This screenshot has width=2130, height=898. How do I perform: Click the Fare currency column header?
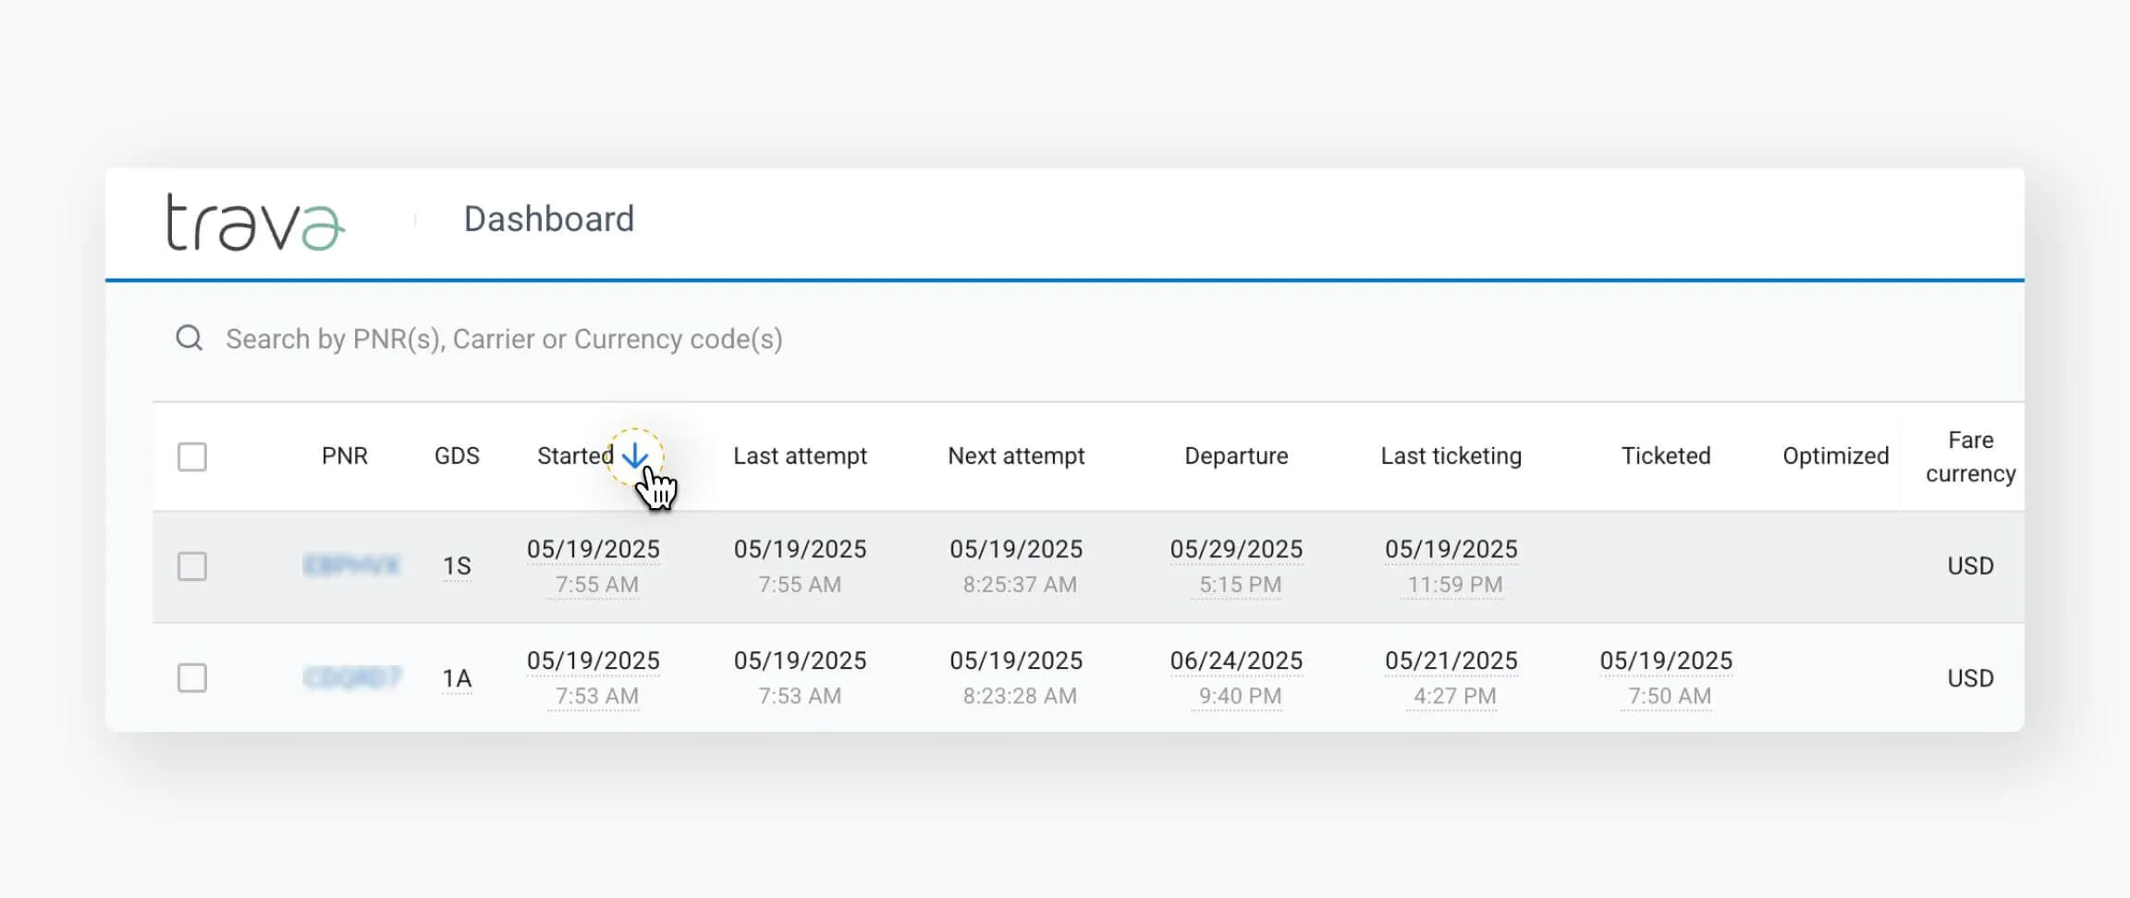pyautogui.click(x=1970, y=456)
